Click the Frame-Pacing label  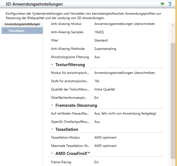tap(61, 162)
